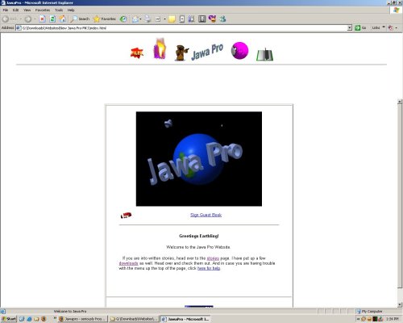Screen dimensions: 403x323
Task: Click the History toolbar icon
Action: (x=123, y=19)
